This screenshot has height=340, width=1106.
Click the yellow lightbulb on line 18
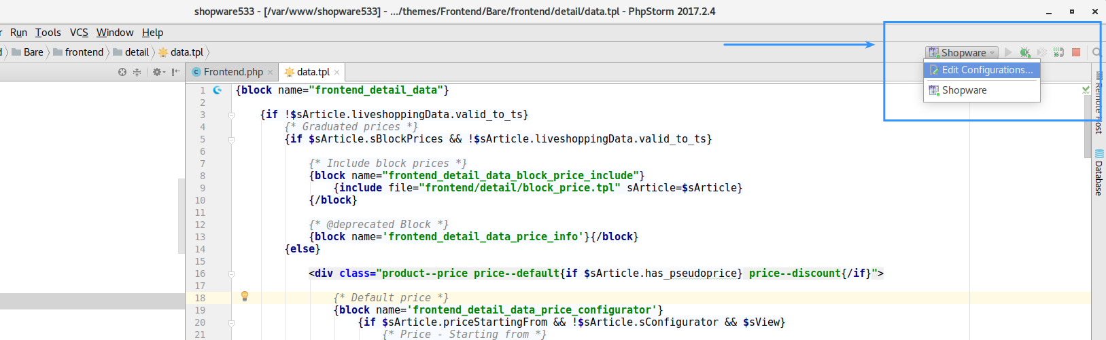tap(245, 297)
